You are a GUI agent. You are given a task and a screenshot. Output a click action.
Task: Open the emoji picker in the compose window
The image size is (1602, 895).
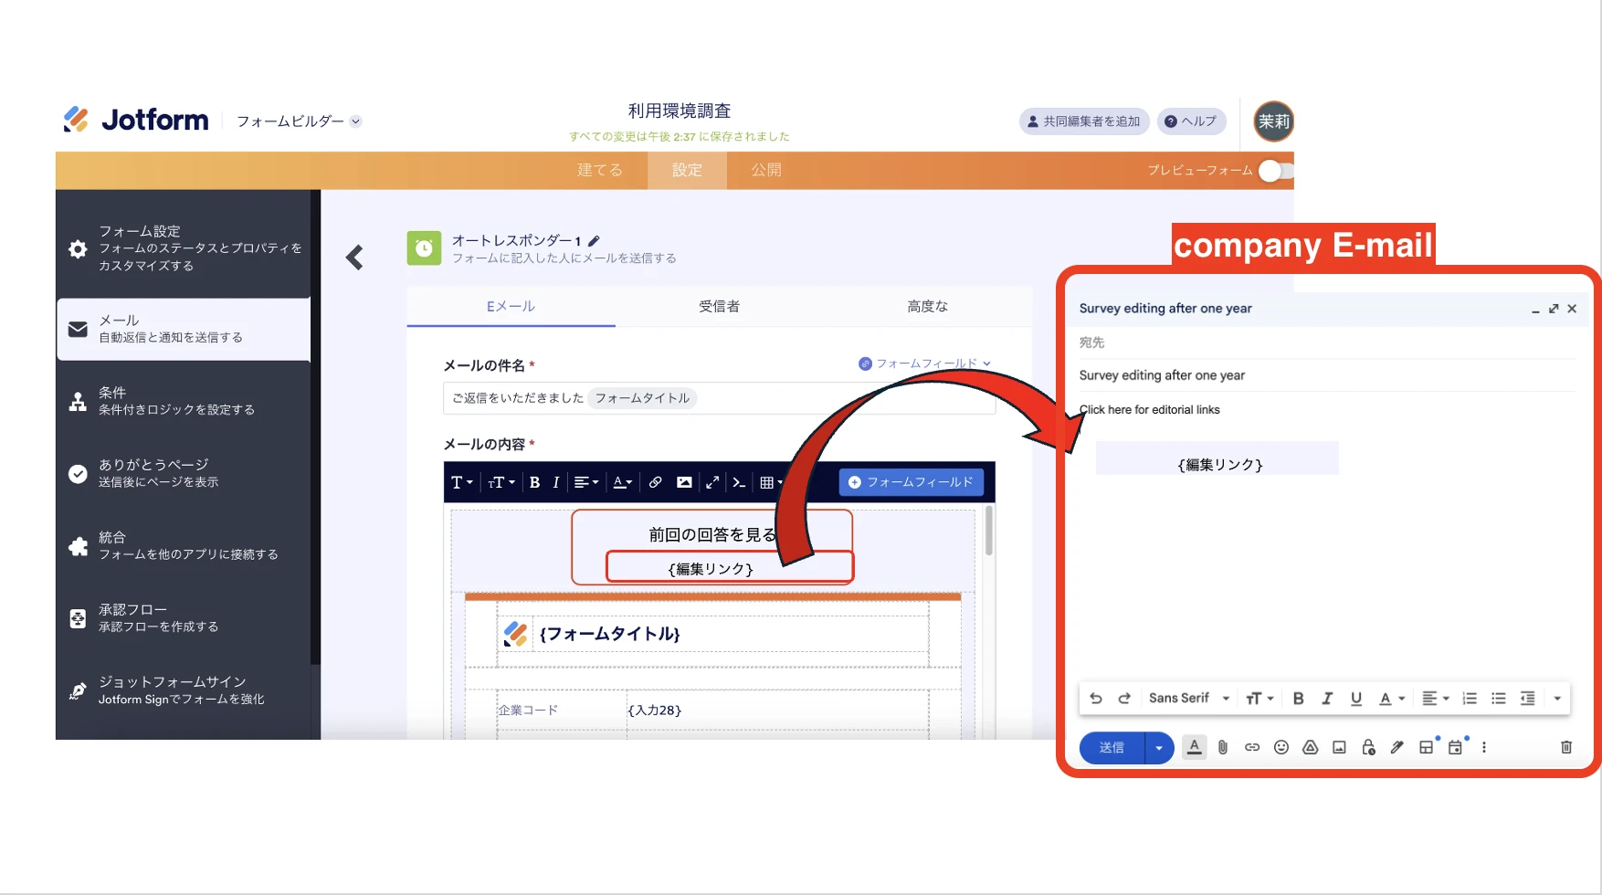click(1281, 747)
